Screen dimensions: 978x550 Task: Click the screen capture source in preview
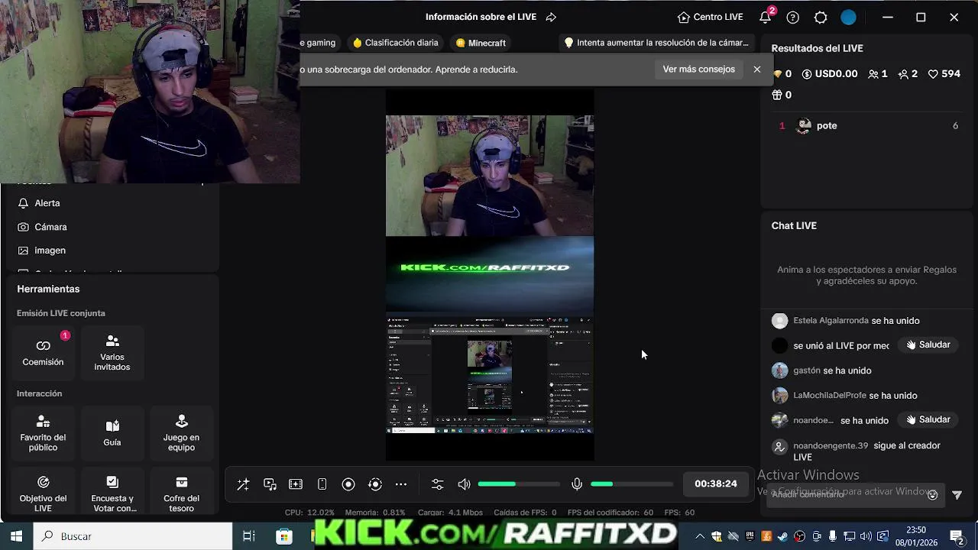[x=490, y=374]
